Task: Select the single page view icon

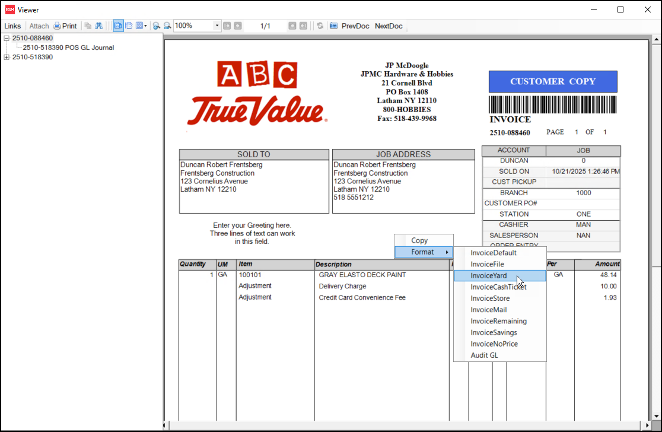Action: point(118,26)
